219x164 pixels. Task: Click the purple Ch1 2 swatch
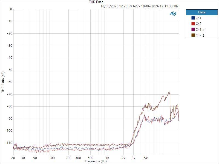pos(193,30)
